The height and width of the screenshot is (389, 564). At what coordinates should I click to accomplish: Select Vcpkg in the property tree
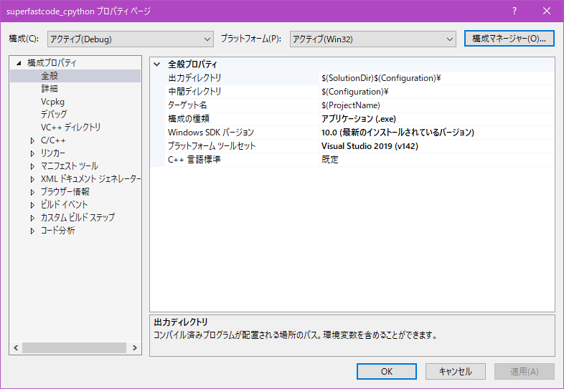[x=52, y=102]
